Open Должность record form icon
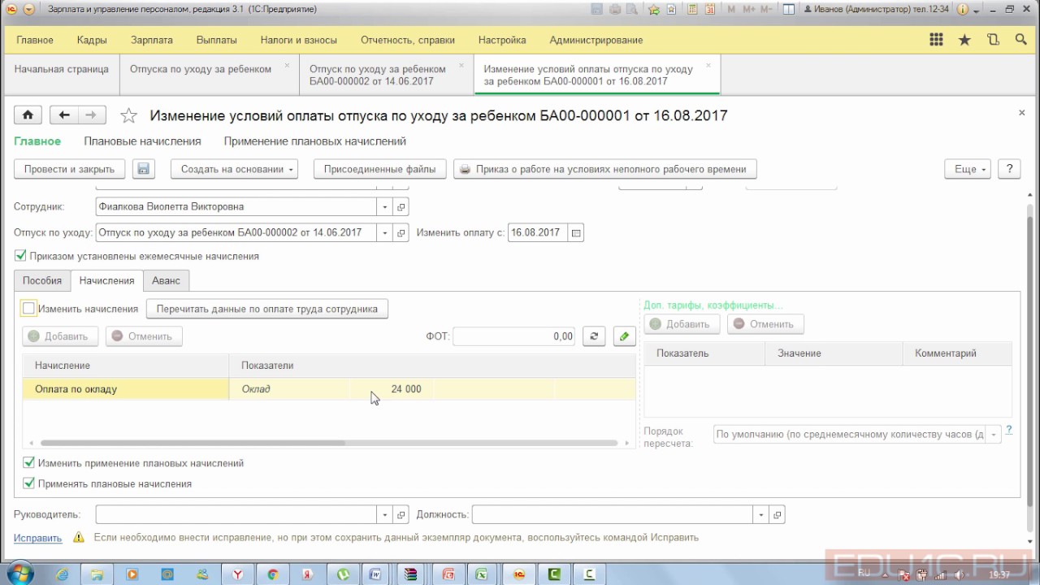 777,515
